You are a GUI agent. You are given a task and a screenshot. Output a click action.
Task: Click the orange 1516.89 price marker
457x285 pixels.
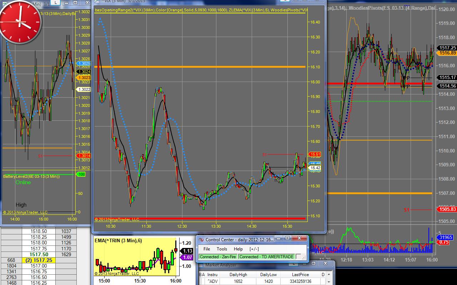tap(447, 53)
